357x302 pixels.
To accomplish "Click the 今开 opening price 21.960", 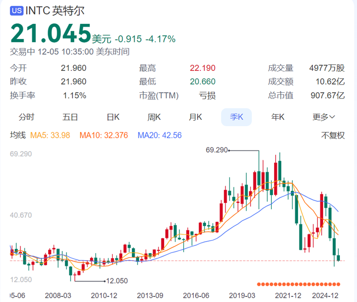I will tap(73, 68).
